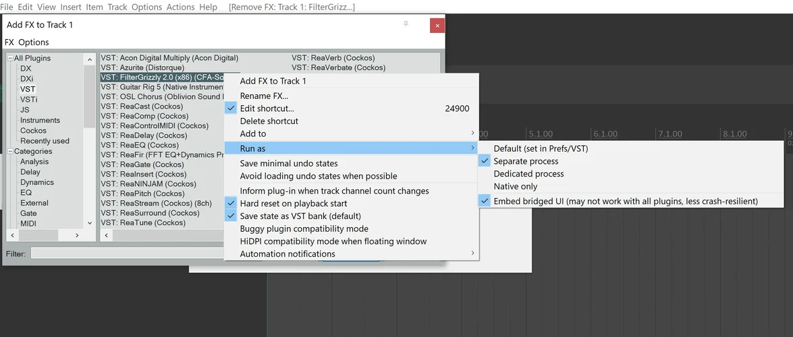Viewport: 793px width, 337px height.
Task: Open the main Options menu in menu bar
Action: (146, 7)
